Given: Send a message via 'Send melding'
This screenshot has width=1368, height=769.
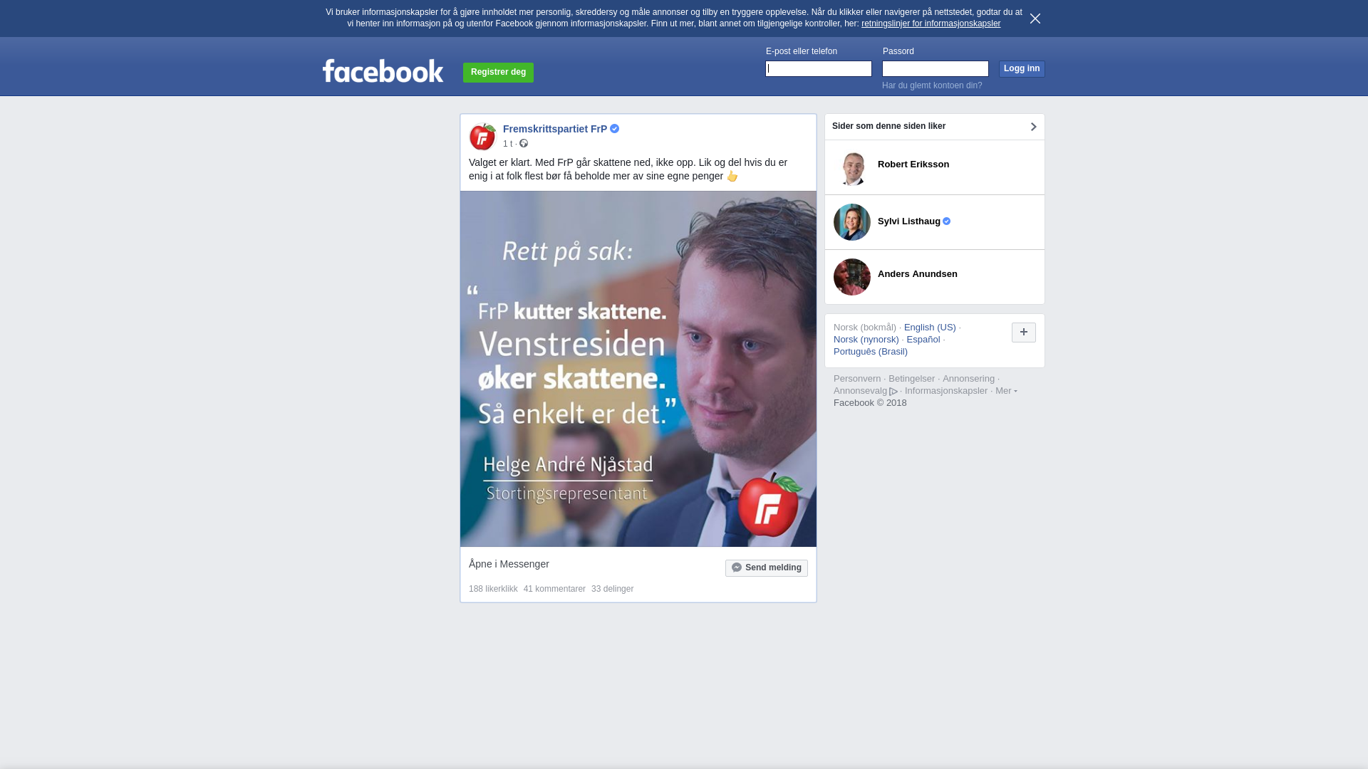Looking at the screenshot, I should [x=767, y=568].
